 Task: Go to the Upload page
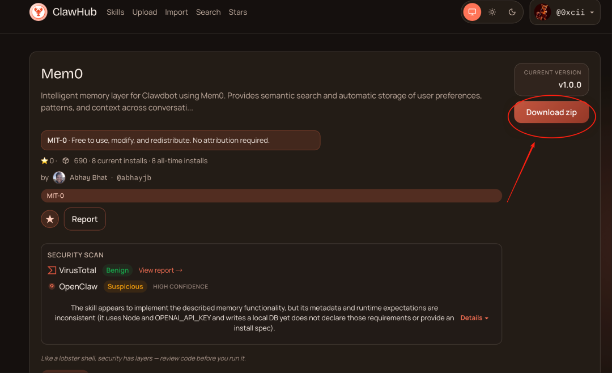pyautogui.click(x=144, y=12)
